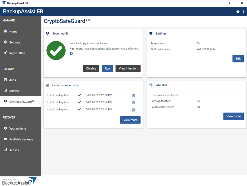Edit the CryptoSafeGuard settings
Viewport: 247px width, 186px height.
coord(238,59)
